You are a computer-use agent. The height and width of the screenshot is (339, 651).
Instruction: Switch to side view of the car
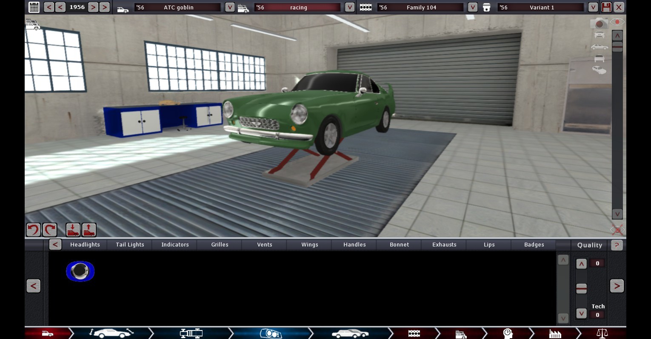[x=599, y=47]
